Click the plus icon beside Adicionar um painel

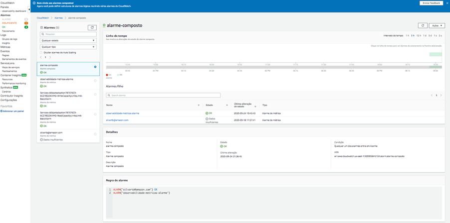(1, 111)
